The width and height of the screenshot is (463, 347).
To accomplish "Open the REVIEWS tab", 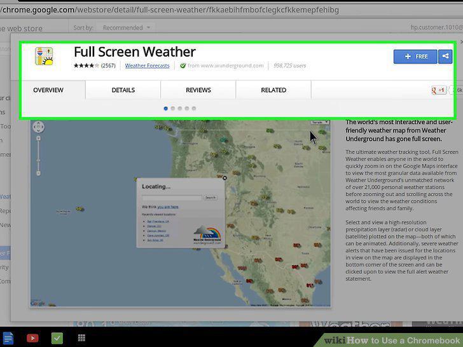I will [x=198, y=90].
